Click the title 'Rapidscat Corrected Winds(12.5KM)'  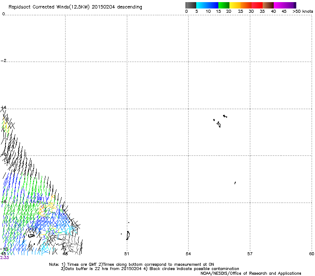pos(49,7)
